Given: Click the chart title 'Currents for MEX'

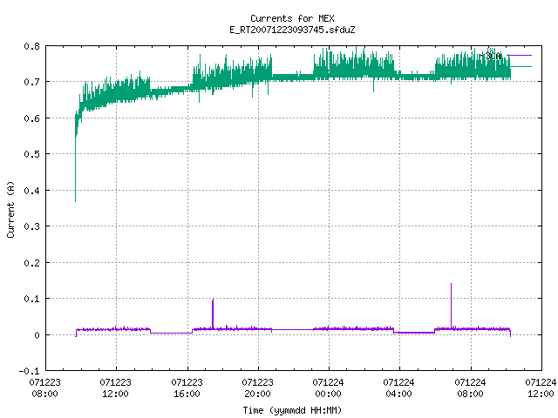Looking at the screenshot, I should [x=292, y=18].
